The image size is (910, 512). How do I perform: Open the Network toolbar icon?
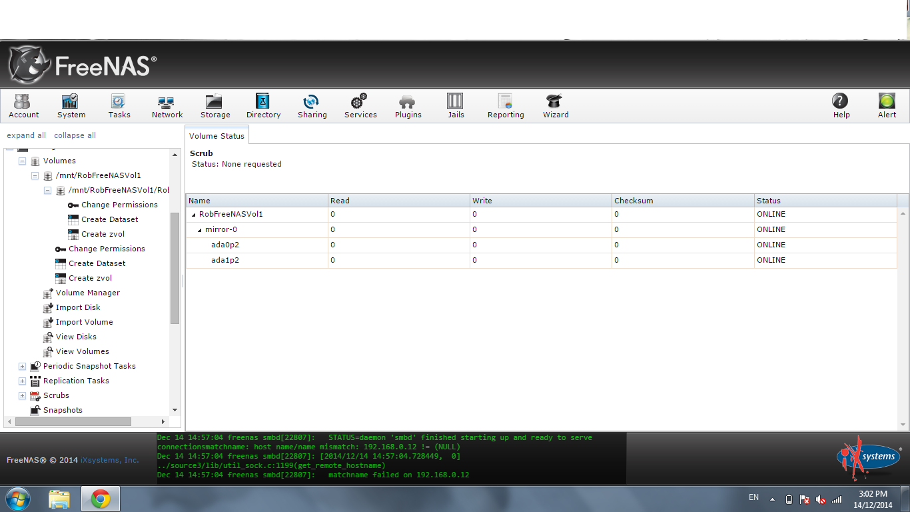(x=167, y=105)
